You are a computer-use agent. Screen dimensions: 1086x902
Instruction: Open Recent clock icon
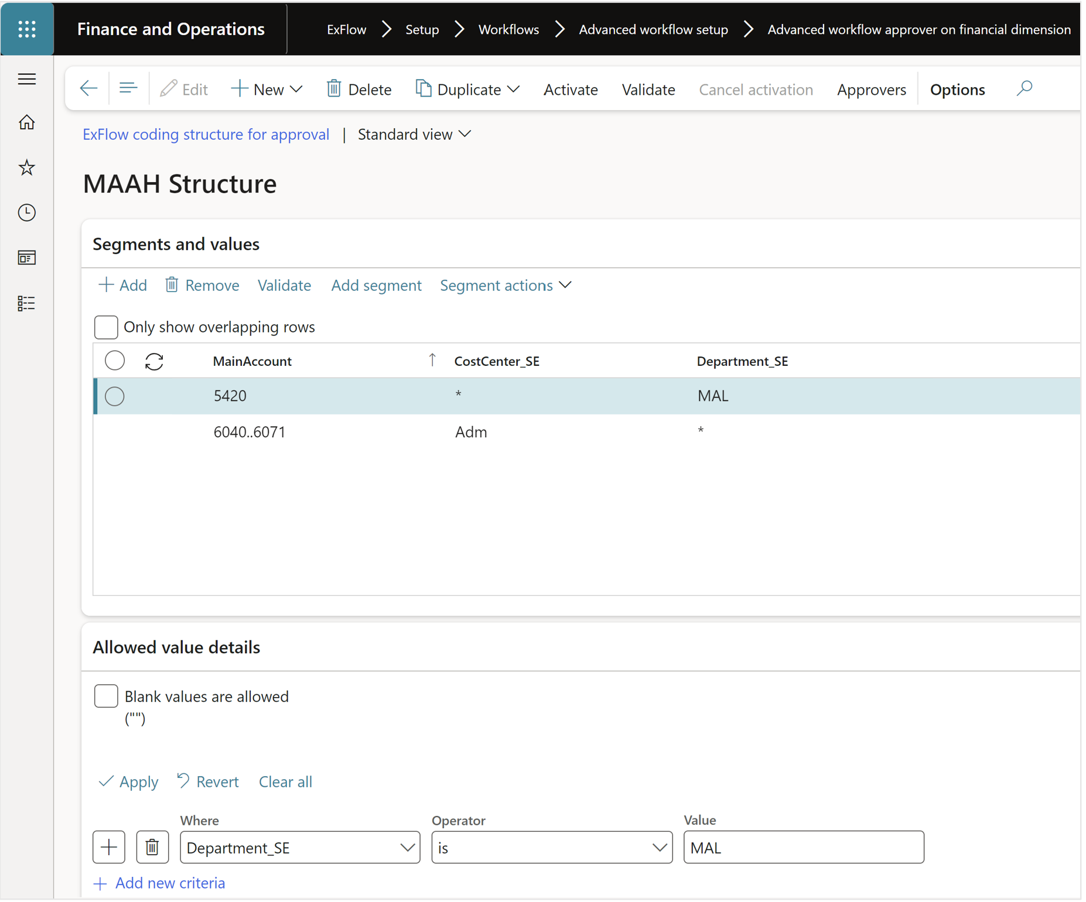(27, 212)
